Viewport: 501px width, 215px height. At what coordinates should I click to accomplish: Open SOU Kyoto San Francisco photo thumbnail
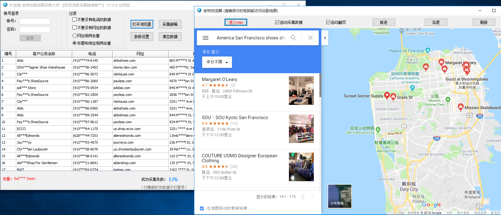301,129
